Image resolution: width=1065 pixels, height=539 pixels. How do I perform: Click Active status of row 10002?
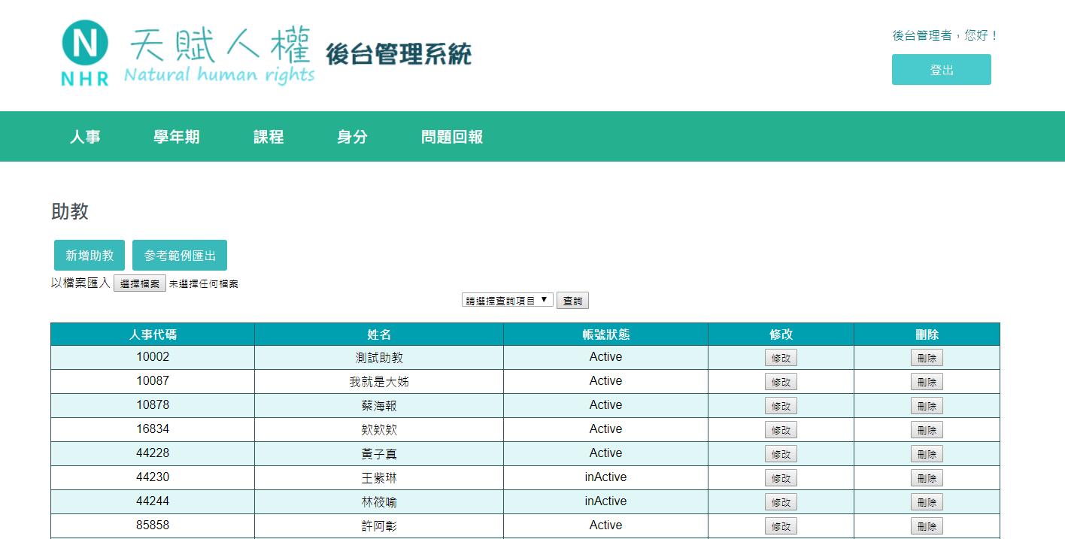click(605, 357)
